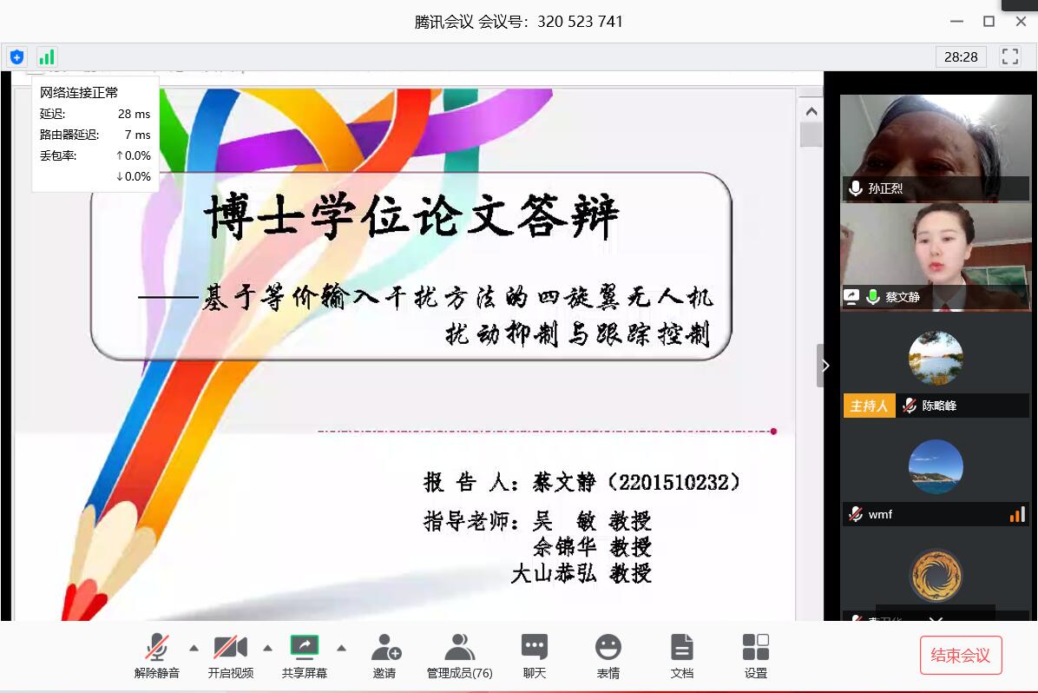The width and height of the screenshot is (1038, 693).
Task: Click the blue security shield icon
Action: click(x=16, y=57)
